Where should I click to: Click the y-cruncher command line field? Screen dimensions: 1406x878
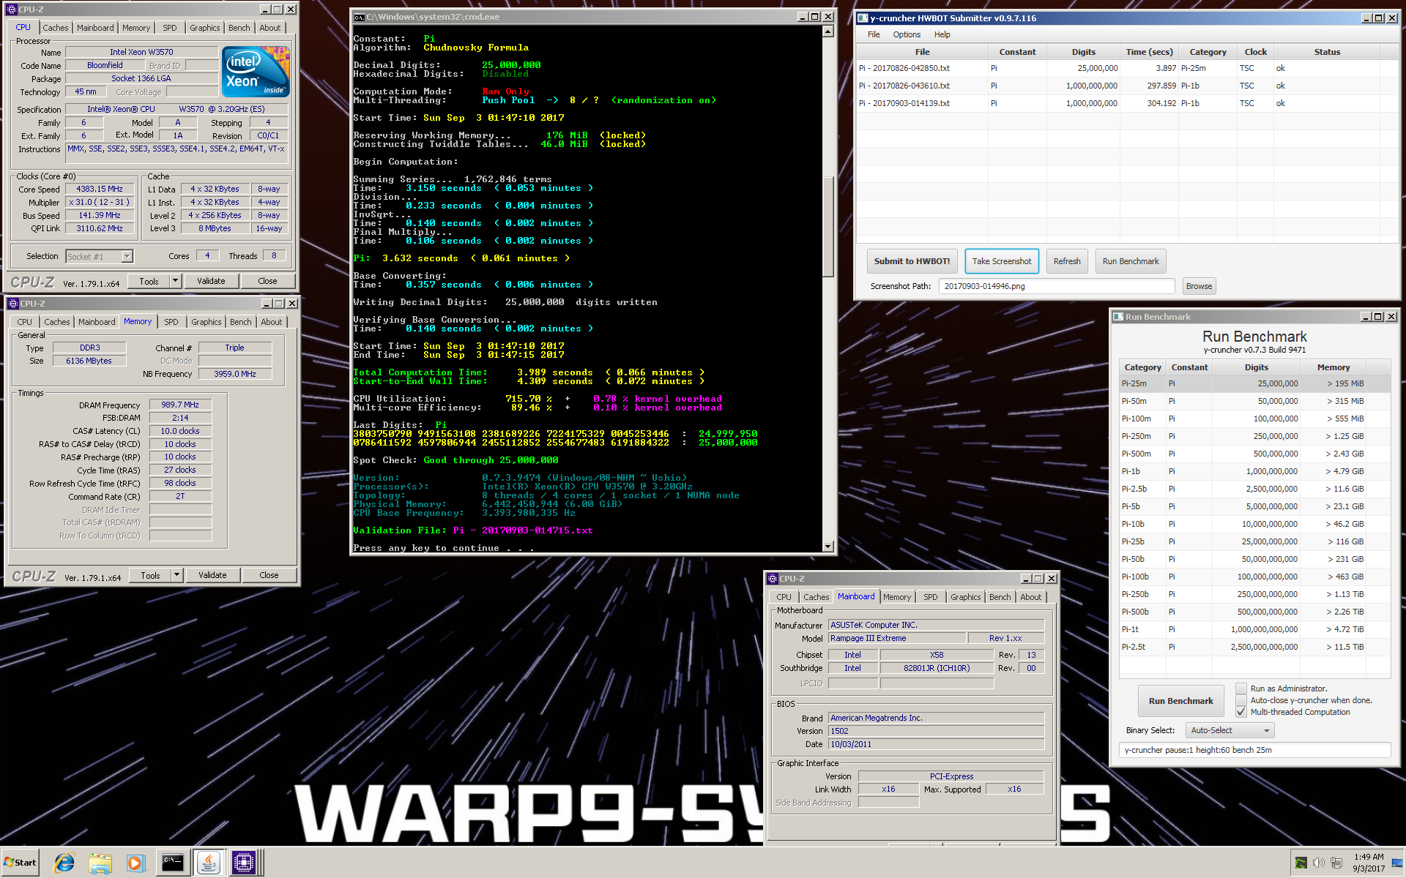1254,750
